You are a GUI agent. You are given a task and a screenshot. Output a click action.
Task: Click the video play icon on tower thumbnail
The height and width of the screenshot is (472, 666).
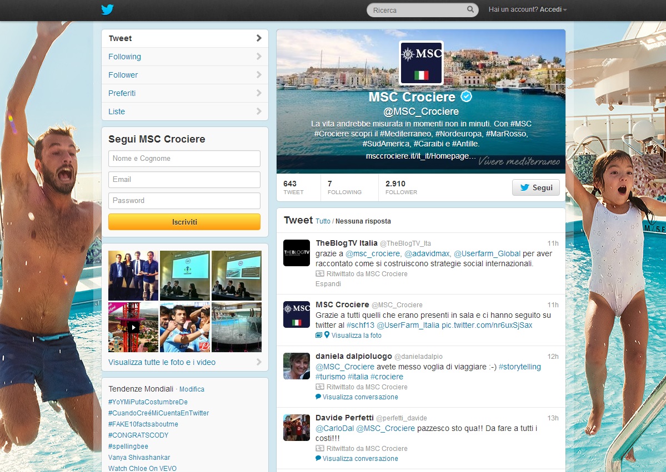(x=133, y=327)
